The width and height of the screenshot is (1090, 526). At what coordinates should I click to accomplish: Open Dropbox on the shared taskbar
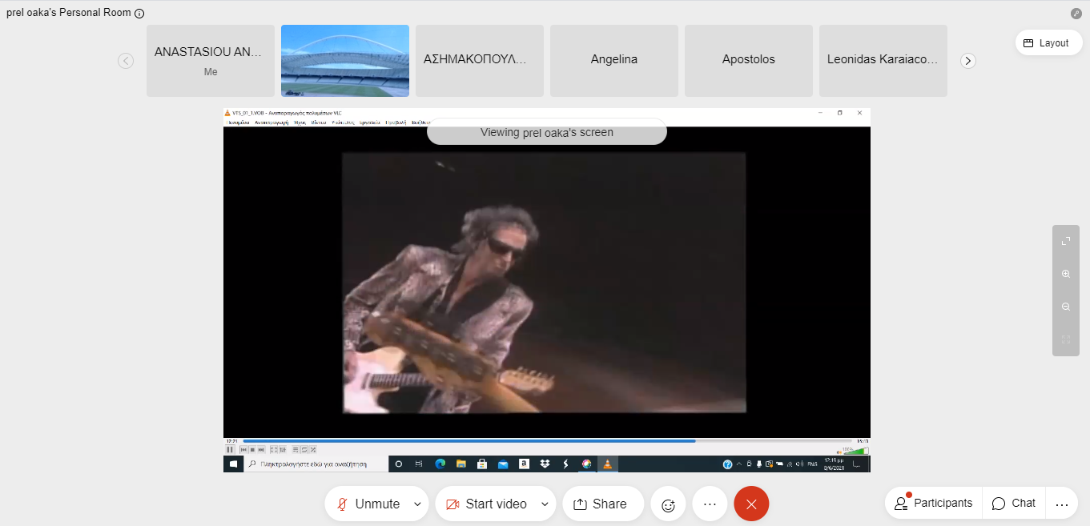[x=545, y=464]
